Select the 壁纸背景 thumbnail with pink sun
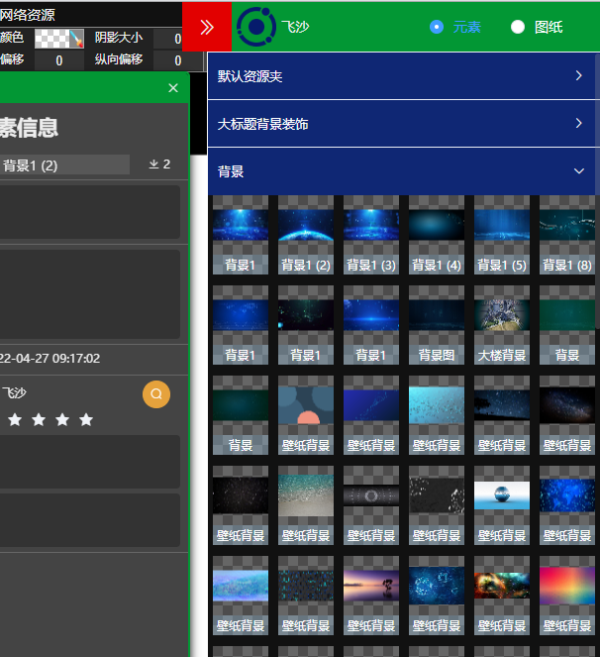The image size is (600, 657). (306, 415)
